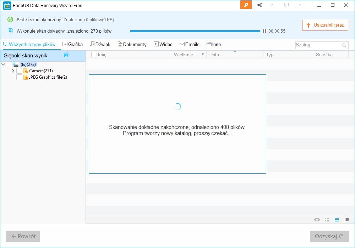355x248 pixels.
Task: Click the Camera folder icon
Action: [x=26, y=71]
